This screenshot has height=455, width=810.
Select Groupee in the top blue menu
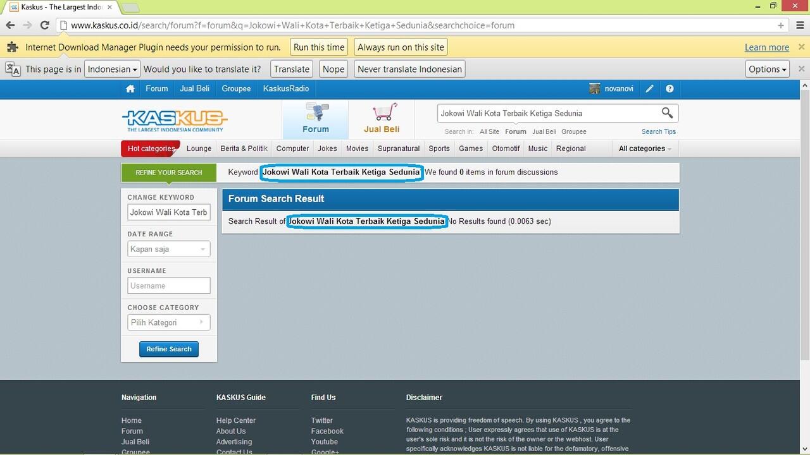pyautogui.click(x=237, y=88)
